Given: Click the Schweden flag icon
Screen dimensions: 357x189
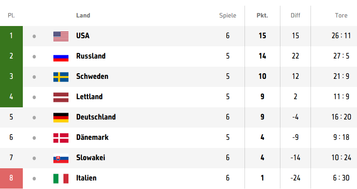Looking at the screenshot, I should tap(61, 77).
